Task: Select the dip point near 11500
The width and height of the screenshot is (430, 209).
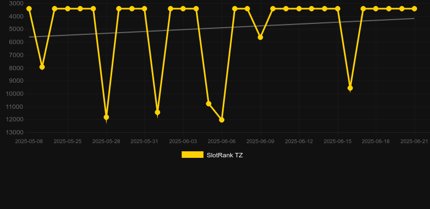Action: click(157, 113)
